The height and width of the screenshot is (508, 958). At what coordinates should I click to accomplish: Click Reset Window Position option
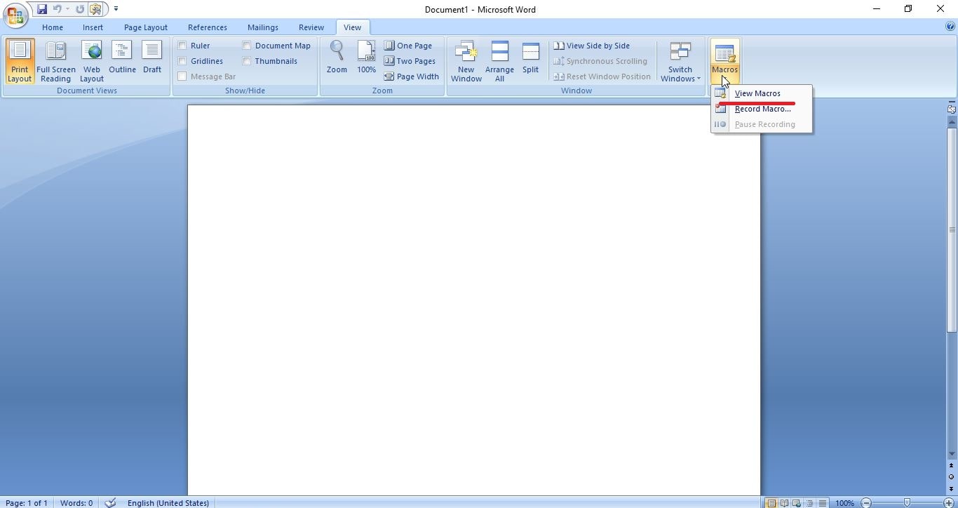pyautogui.click(x=602, y=76)
